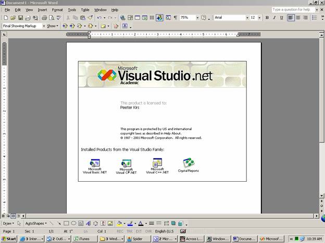
Task: Open the Fill Color dropdown arrow
Action: 124,223
